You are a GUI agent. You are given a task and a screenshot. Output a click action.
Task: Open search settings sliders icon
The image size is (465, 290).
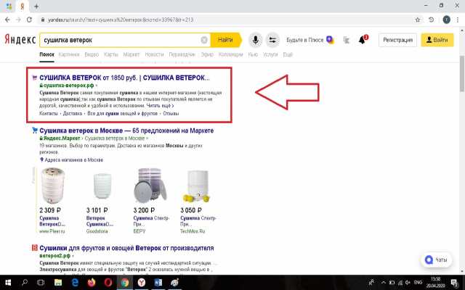pyautogui.click(x=272, y=40)
